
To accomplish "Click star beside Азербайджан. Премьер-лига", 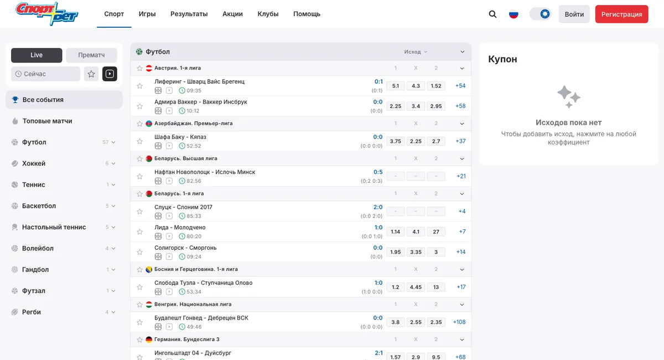I will click(140, 124).
